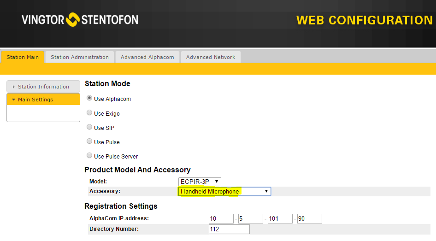Open the Advanced Alphacom tab
The height and width of the screenshot is (241, 436).
[x=147, y=57]
